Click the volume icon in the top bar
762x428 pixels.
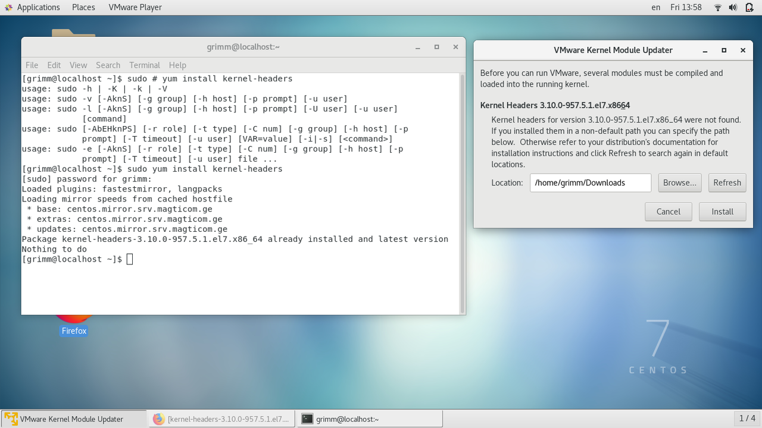[x=733, y=7]
